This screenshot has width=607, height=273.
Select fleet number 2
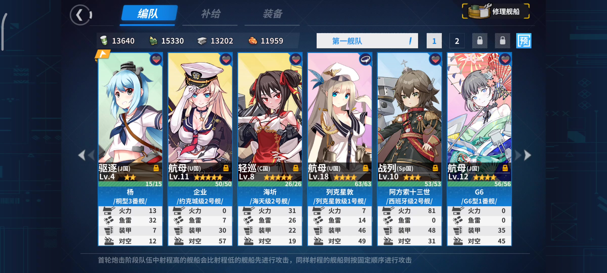click(457, 41)
